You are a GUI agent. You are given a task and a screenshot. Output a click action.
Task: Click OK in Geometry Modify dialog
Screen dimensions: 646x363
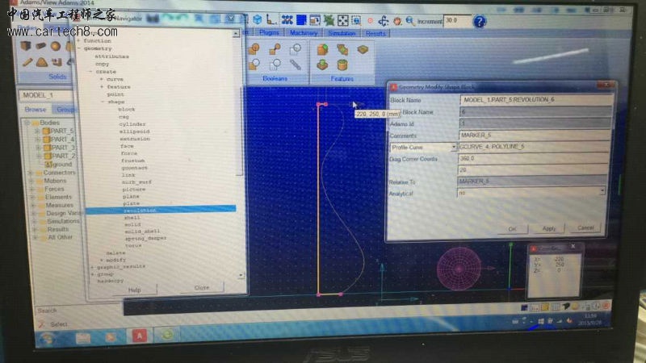tap(512, 229)
